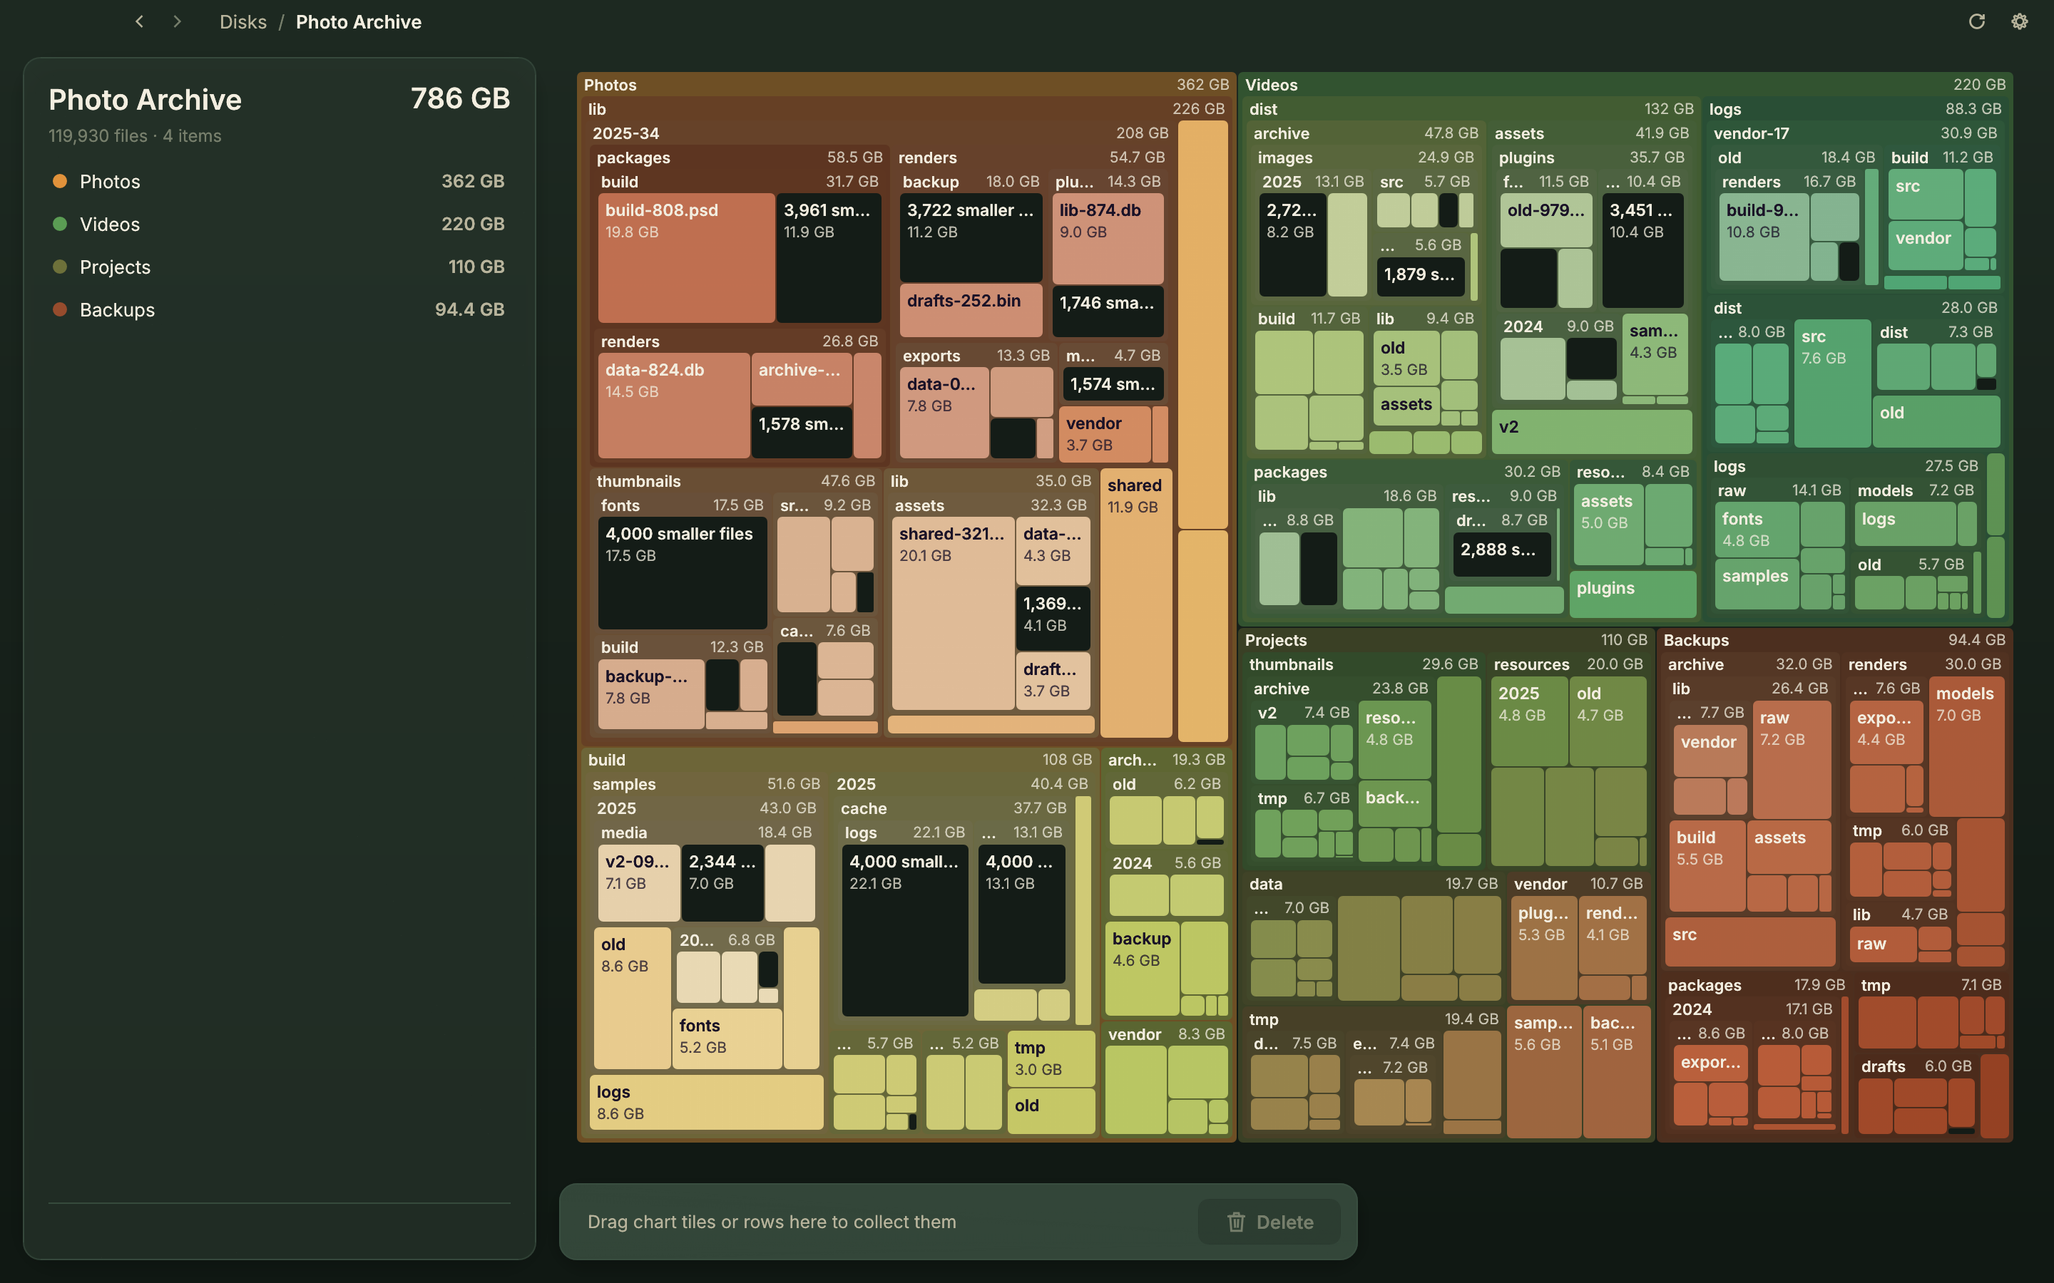The image size is (2054, 1283).
Task: Click 4,000 smaller files 17.5 GB tile
Action: [683, 574]
